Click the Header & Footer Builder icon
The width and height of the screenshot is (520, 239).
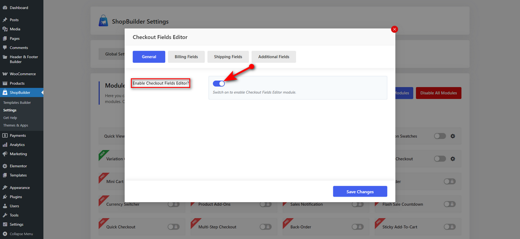4,57
